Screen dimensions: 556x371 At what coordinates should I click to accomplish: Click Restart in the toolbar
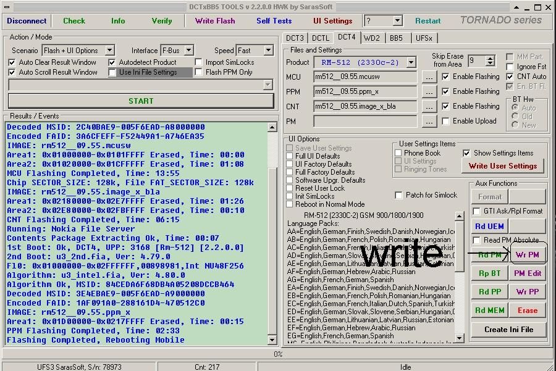point(428,21)
